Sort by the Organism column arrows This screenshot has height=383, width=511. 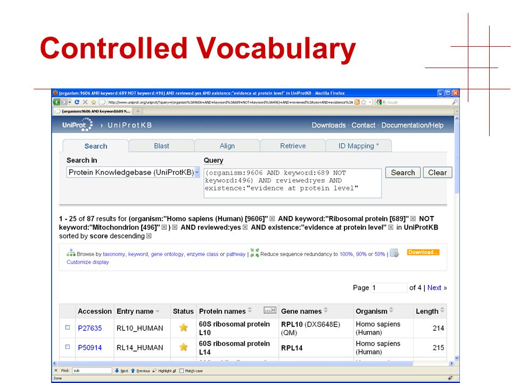(391, 310)
